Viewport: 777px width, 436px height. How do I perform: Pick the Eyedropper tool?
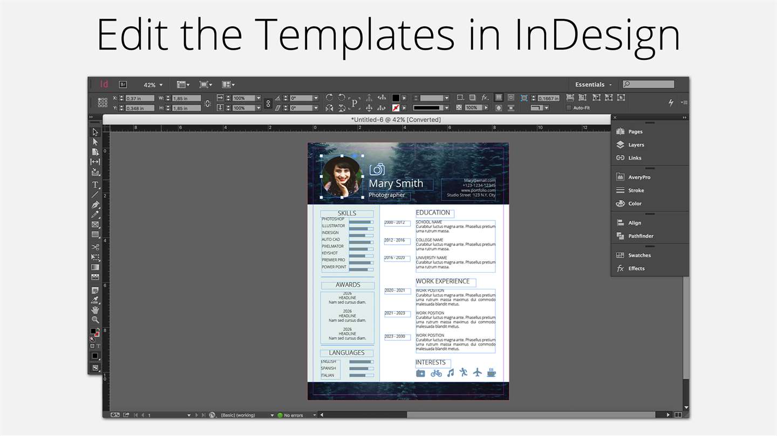click(x=95, y=300)
